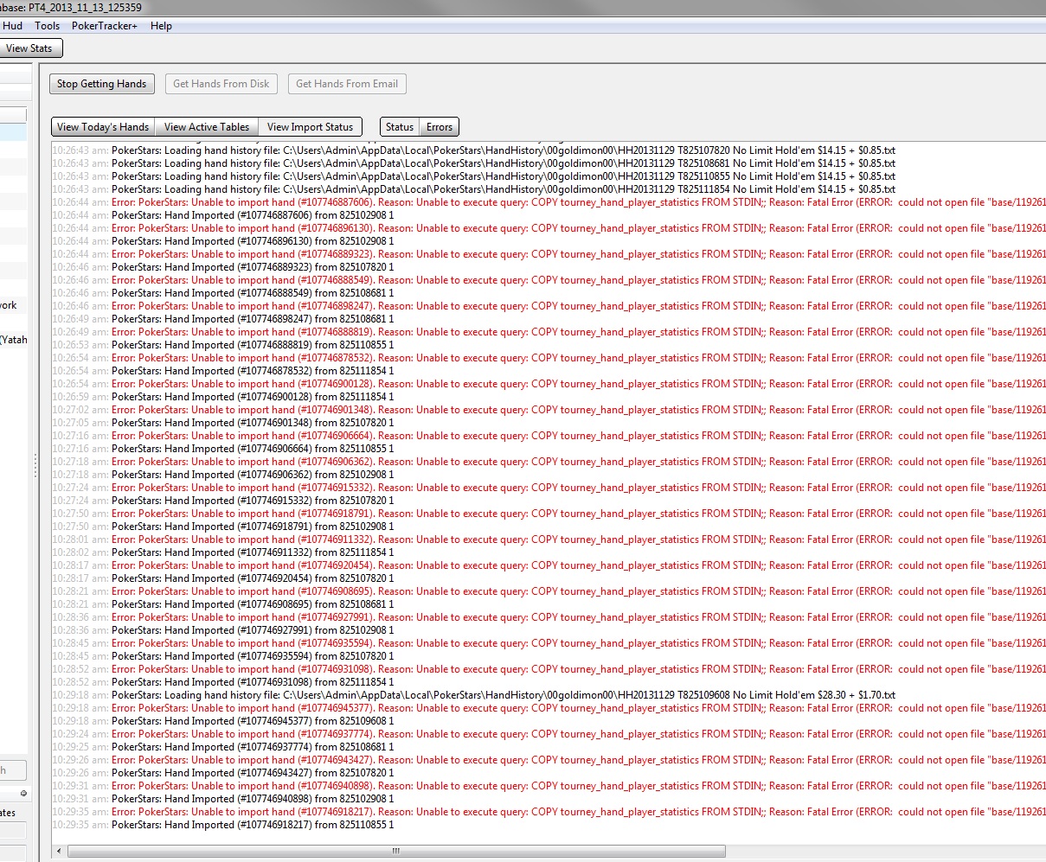Select error line for hand #107746918217

coord(549,812)
